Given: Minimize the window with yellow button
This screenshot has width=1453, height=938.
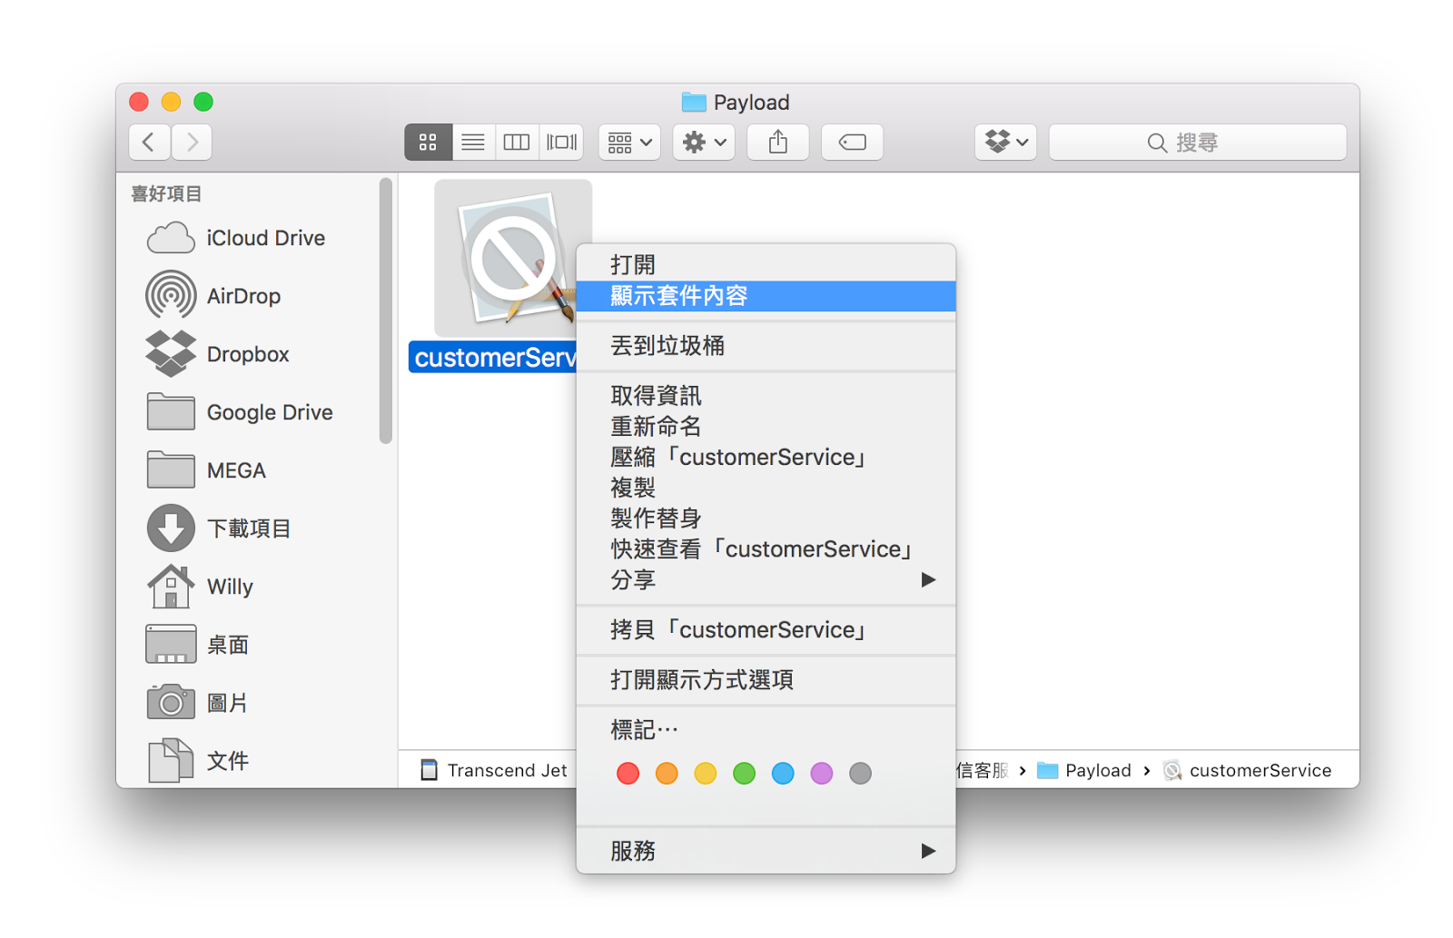Looking at the screenshot, I should tap(171, 102).
